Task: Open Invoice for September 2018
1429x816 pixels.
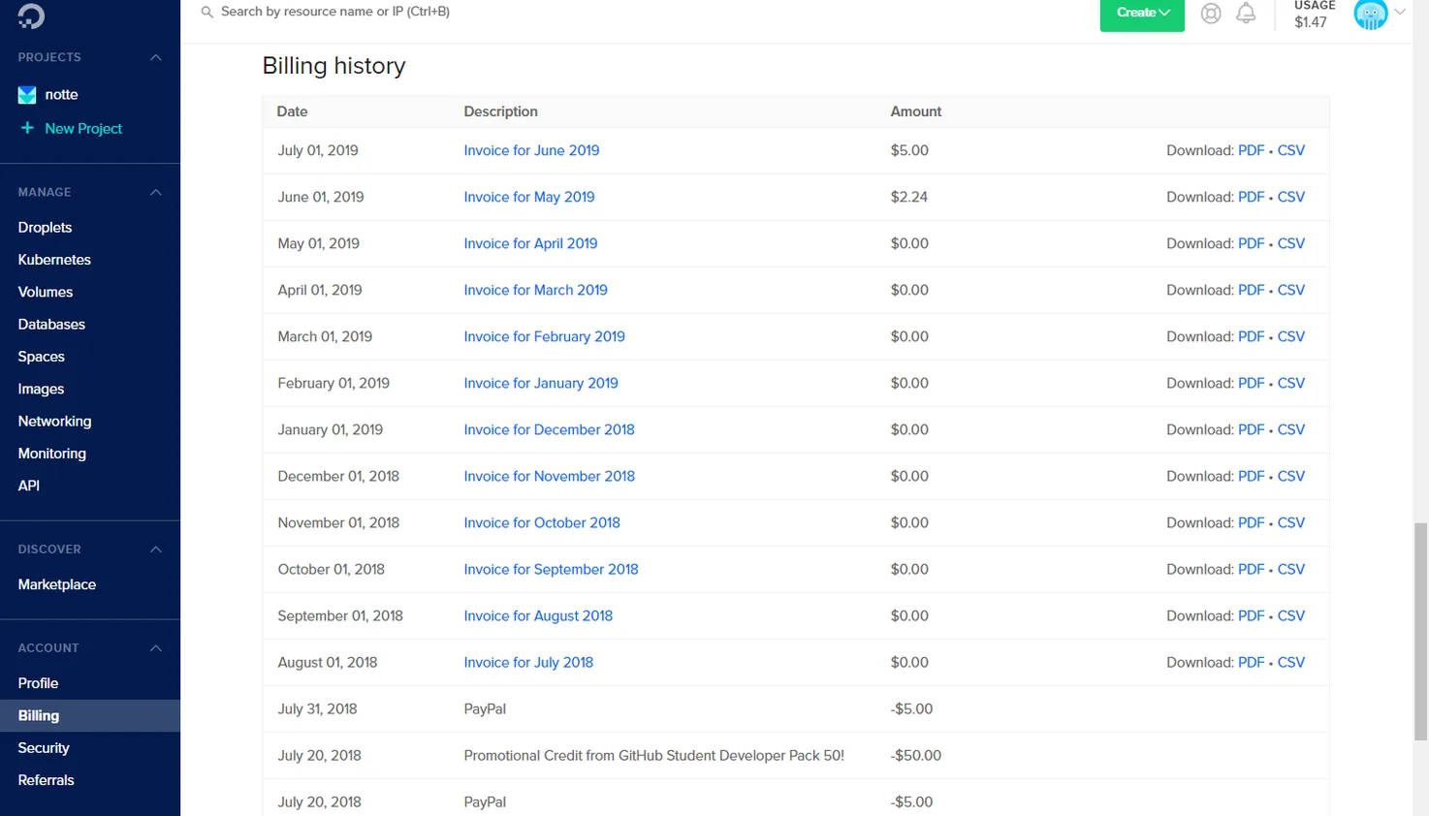Action: click(551, 569)
